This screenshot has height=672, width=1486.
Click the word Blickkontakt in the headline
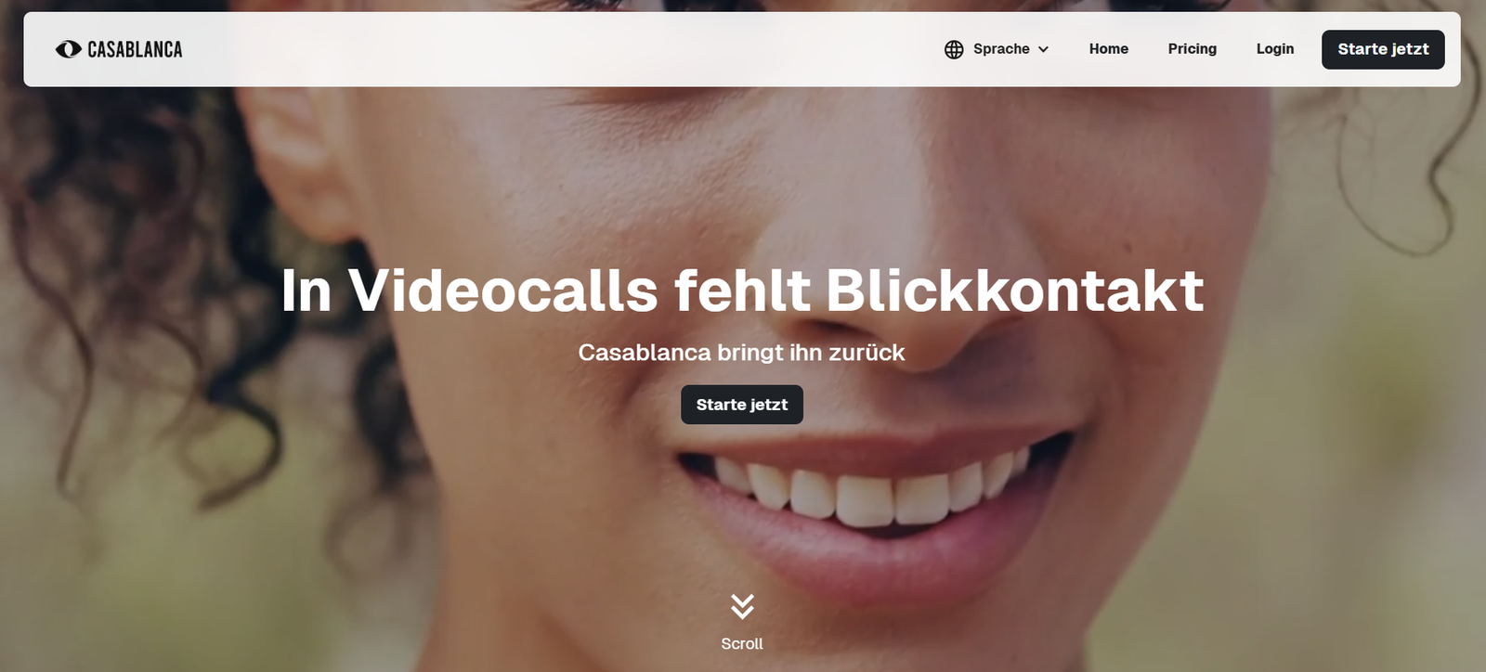tap(1015, 291)
